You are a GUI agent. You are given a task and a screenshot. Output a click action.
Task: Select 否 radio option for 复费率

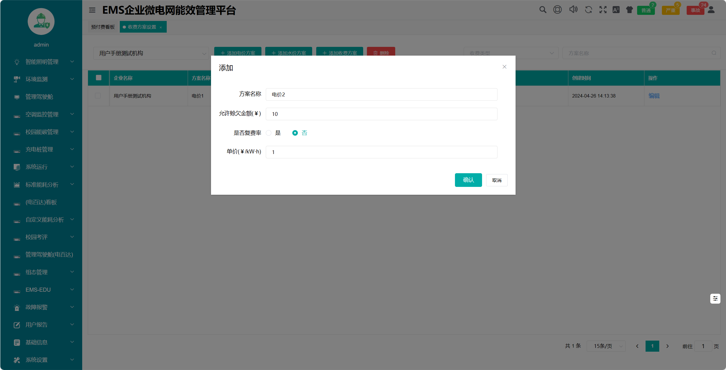[295, 133]
